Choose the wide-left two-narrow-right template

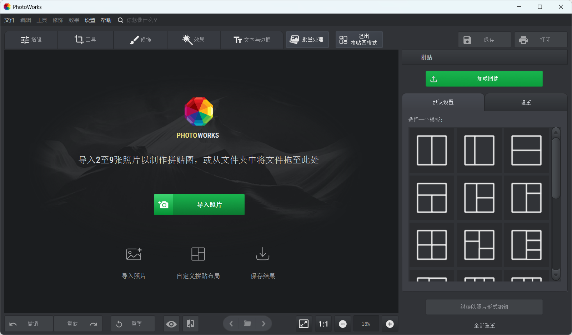[527, 198]
